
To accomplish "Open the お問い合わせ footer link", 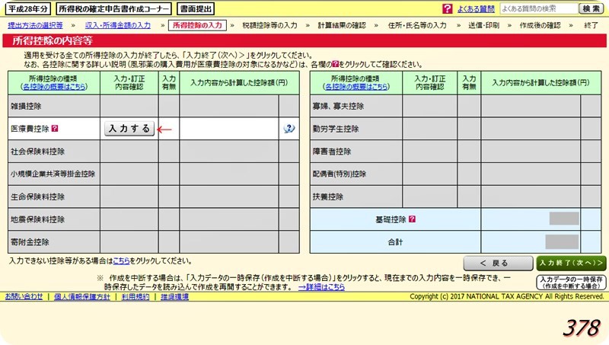I will [24, 296].
